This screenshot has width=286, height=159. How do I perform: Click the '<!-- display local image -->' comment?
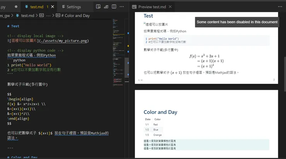tap(36, 36)
